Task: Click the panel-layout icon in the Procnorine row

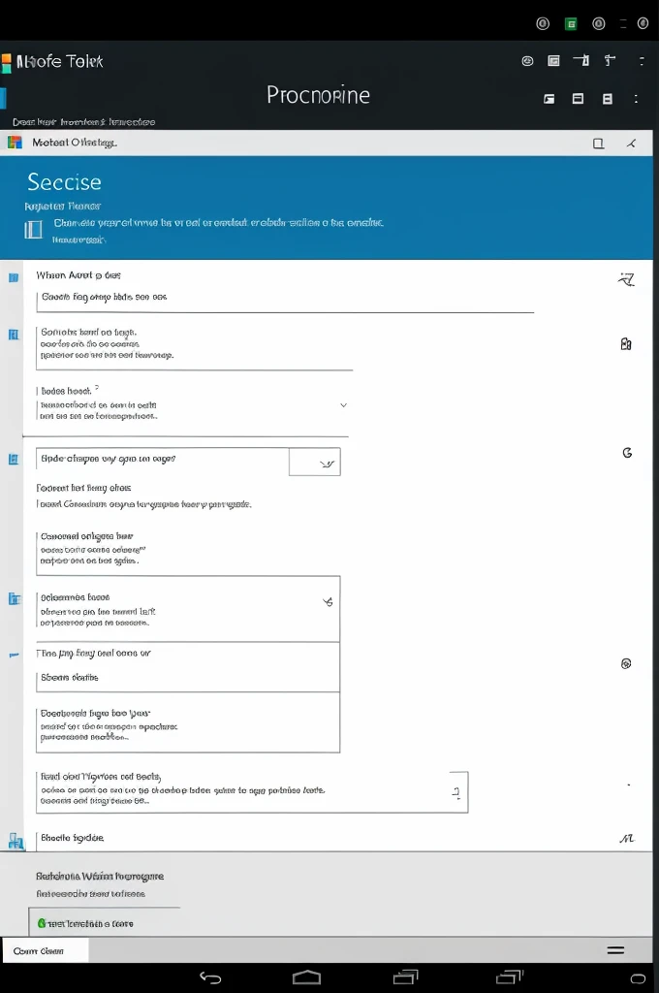Action: pyautogui.click(x=578, y=99)
